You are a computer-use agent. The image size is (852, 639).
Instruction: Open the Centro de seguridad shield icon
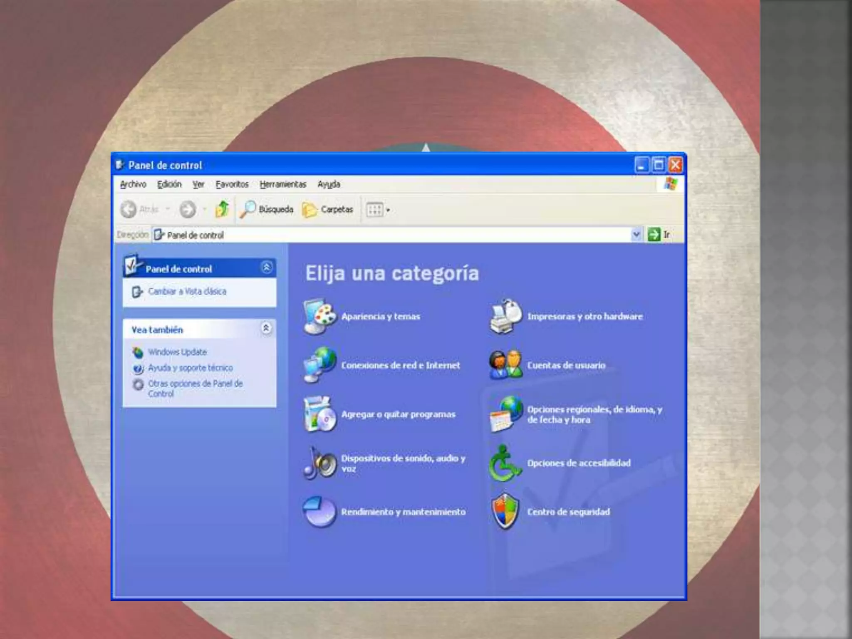click(505, 512)
